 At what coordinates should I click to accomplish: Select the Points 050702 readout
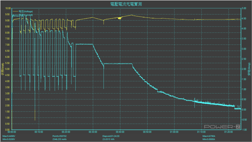tap(60, 136)
